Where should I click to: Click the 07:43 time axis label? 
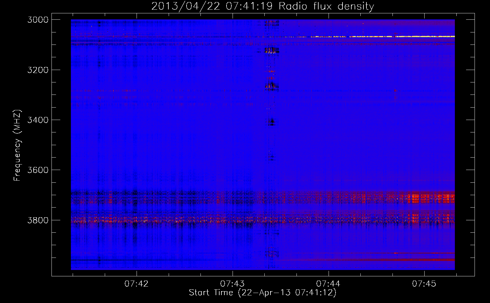[x=232, y=284]
